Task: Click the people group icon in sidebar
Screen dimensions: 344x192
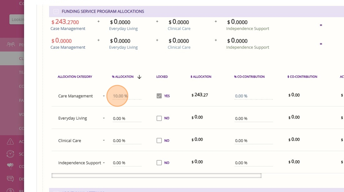Action: click(11, 45)
